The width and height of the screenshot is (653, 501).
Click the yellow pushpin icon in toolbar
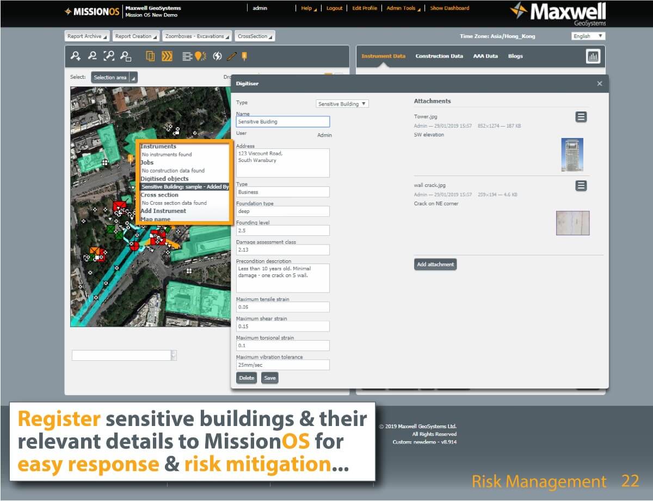pyautogui.click(x=245, y=55)
